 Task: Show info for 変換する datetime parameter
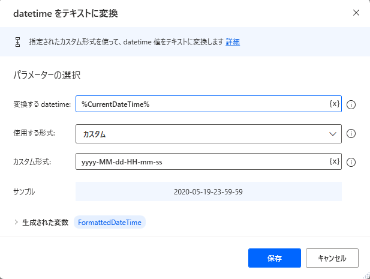(351, 104)
